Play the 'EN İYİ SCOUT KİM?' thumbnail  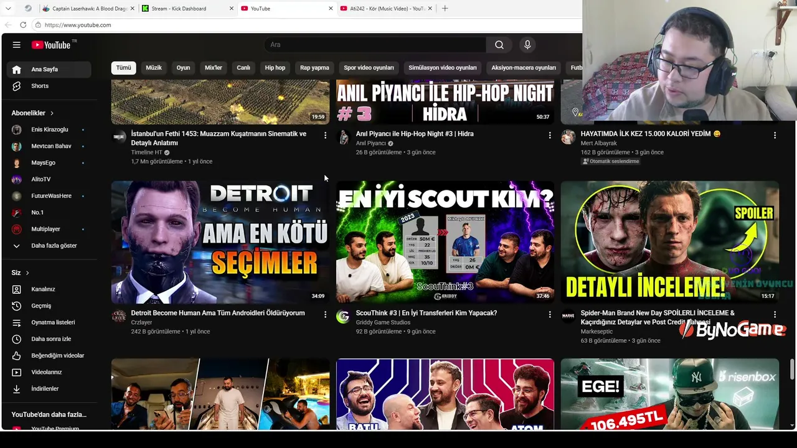coord(445,243)
